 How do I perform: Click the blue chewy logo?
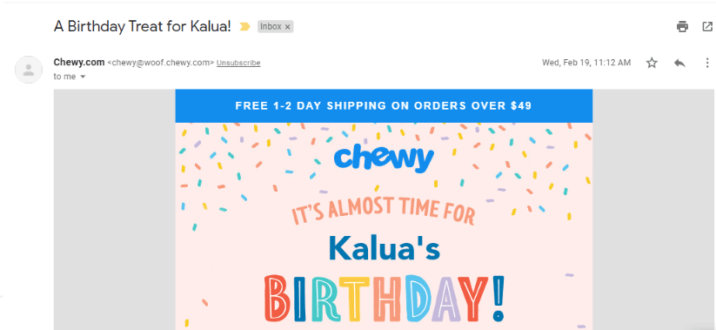(x=384, y=159)
